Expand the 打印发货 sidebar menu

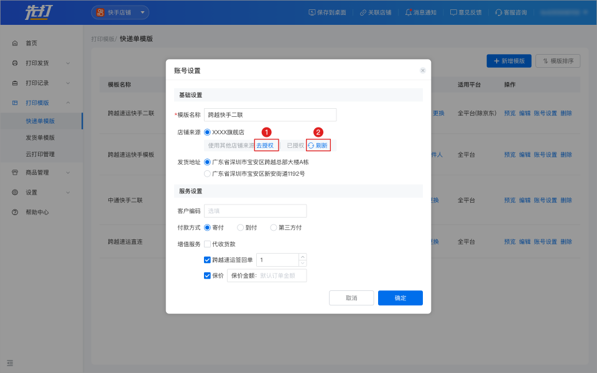click(x=41, y=63)
